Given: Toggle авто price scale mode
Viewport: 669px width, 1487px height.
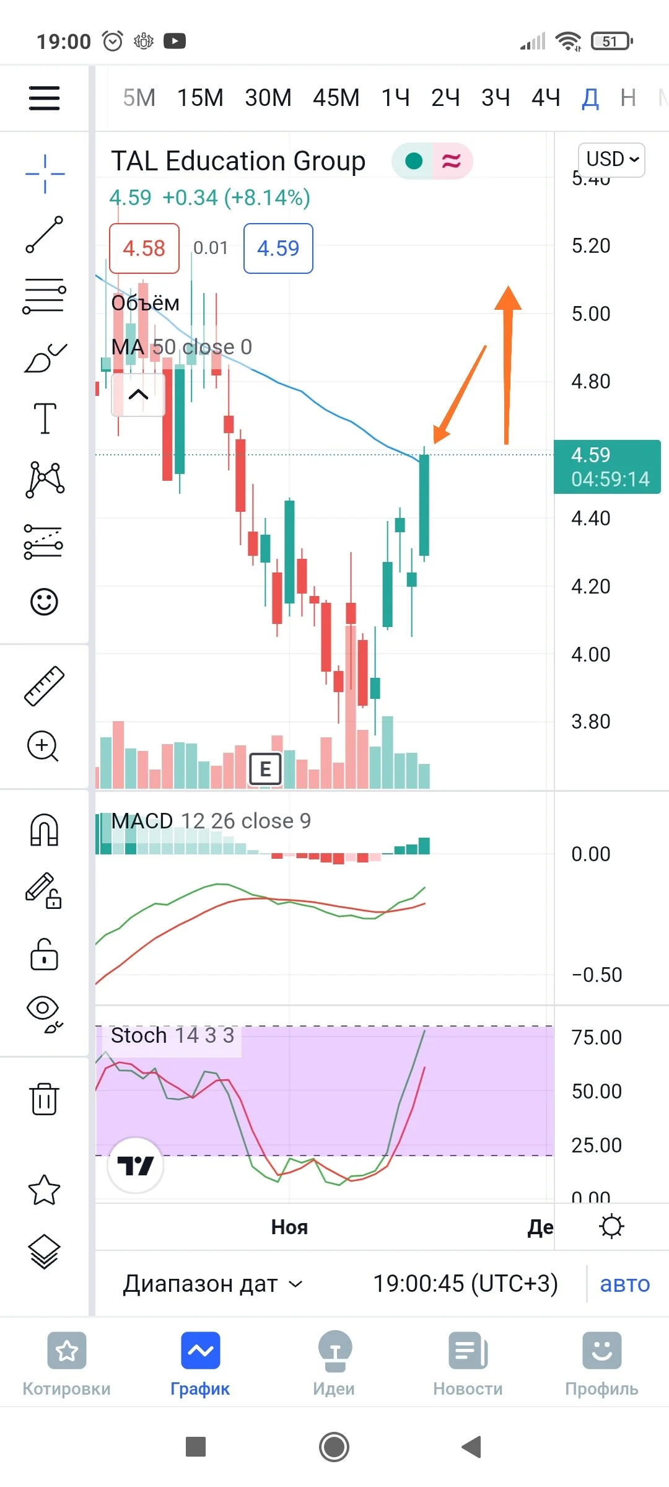Looking at the screenshot, I should click(x=624, y=1284).
